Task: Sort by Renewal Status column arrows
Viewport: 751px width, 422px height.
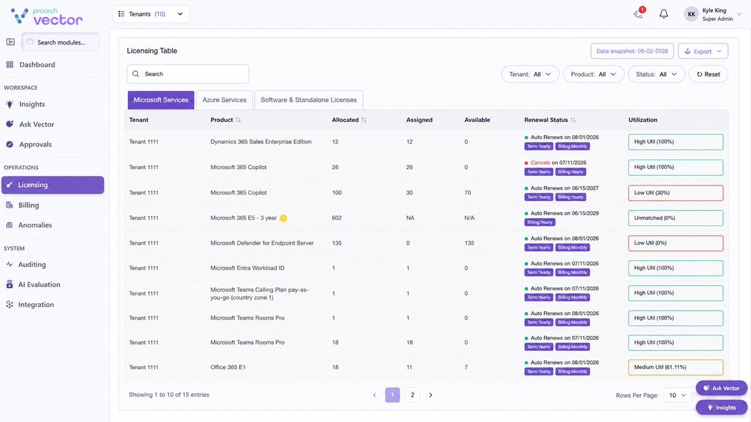Action: point(573,120)
